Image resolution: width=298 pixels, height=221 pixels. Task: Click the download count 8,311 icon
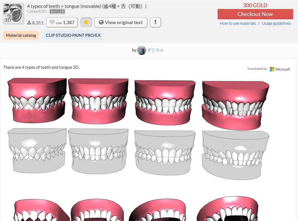click(x=29, y=23)
